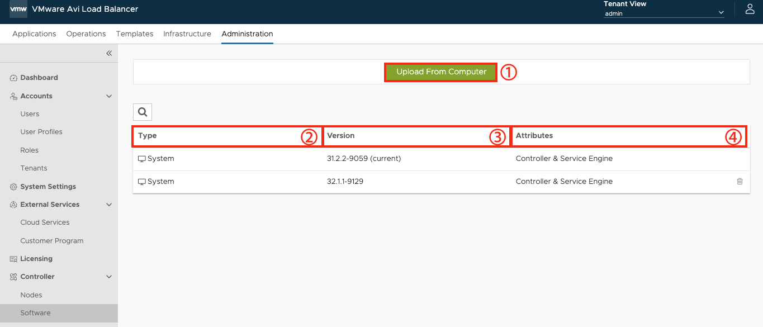Switch to the Applications tab
Image resolution: width=763 pixels, height=327 pixels.
pos(34,34)
